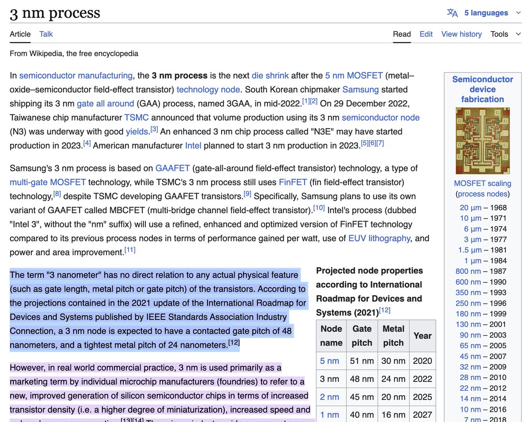The image size is (532, 422).
Task: Select the Read tab
Action: tap(402, 34)
